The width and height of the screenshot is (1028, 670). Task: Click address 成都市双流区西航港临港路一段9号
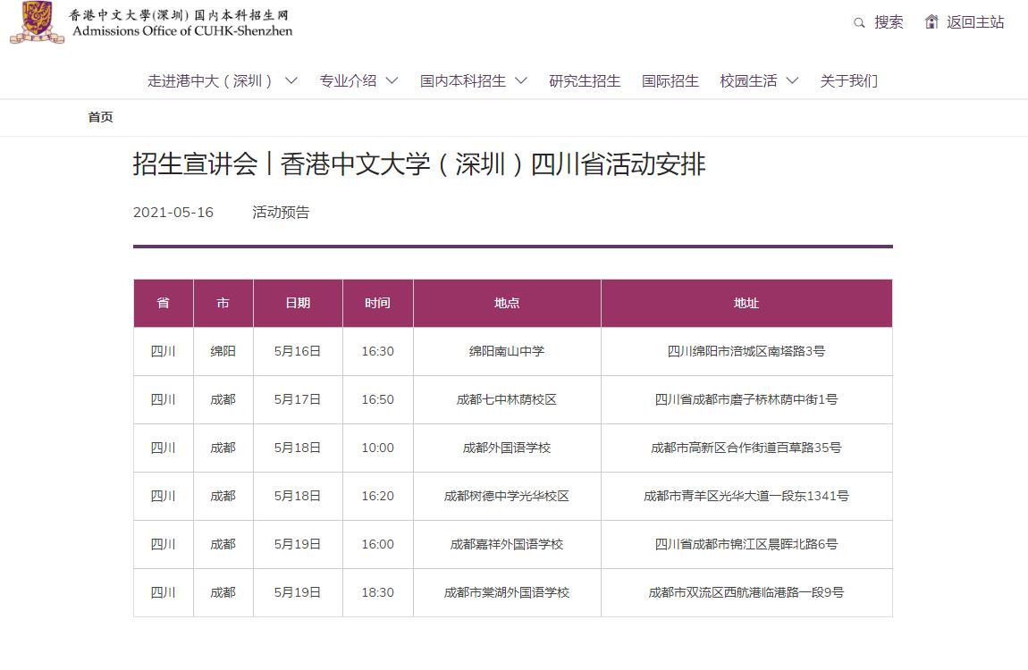point(746,592)
